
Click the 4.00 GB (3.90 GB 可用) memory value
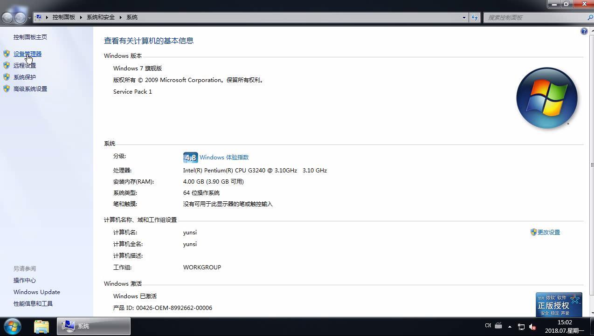(214, 182)
